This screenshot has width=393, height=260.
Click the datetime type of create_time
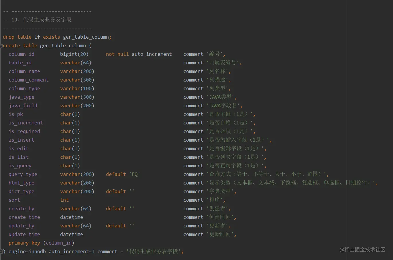(72, 217)
